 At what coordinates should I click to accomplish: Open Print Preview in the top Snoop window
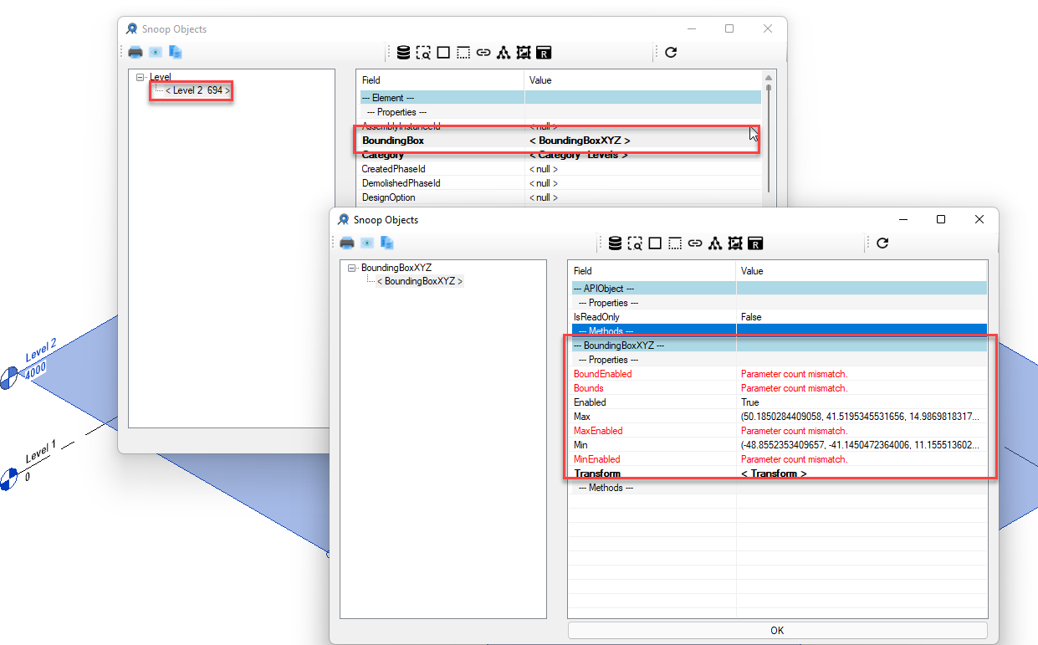click(x=155, y=52)
